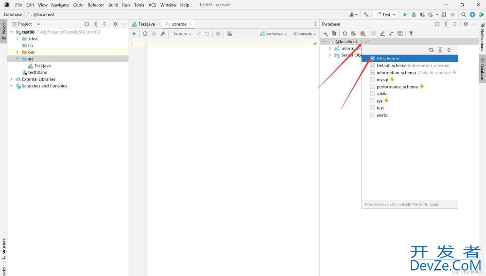Viewport: 486px width, 276px height.
Task: Check the sakila schema checkbox
Action: pos(373,94)
